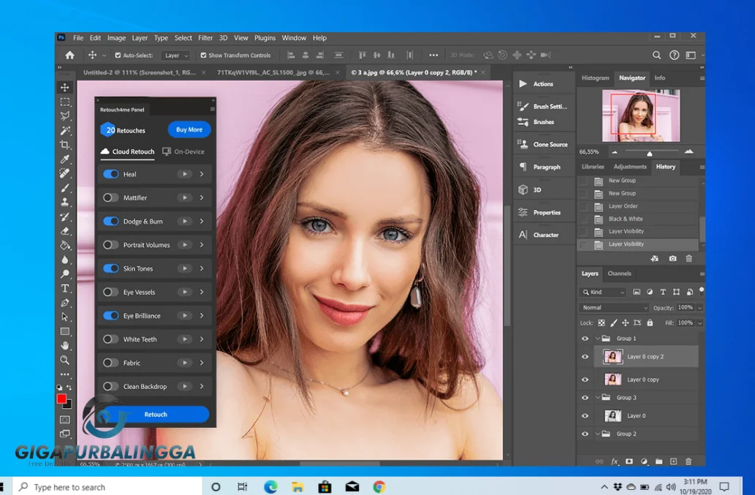Screen dimensions: 755x495
Task: Open the Fill dropdown arrow
Action: tap(699, 323)
